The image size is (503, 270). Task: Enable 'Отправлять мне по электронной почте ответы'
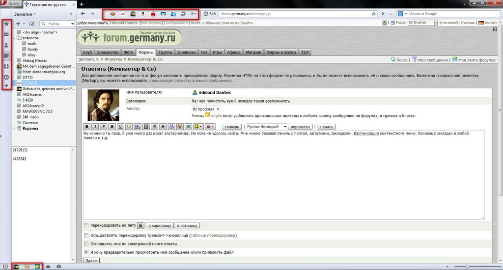(x=86, y=244)
